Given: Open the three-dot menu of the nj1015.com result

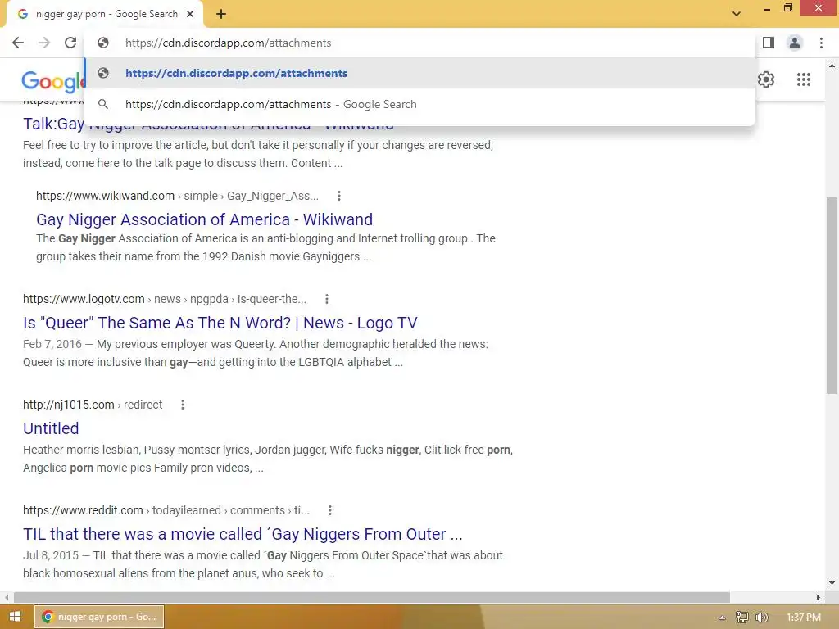Looking at the screenshot, I should 183,405.
